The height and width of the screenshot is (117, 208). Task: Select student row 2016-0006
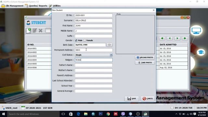point(39,68)
